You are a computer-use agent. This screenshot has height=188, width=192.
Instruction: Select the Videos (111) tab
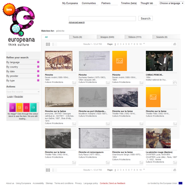coord(139,37)
